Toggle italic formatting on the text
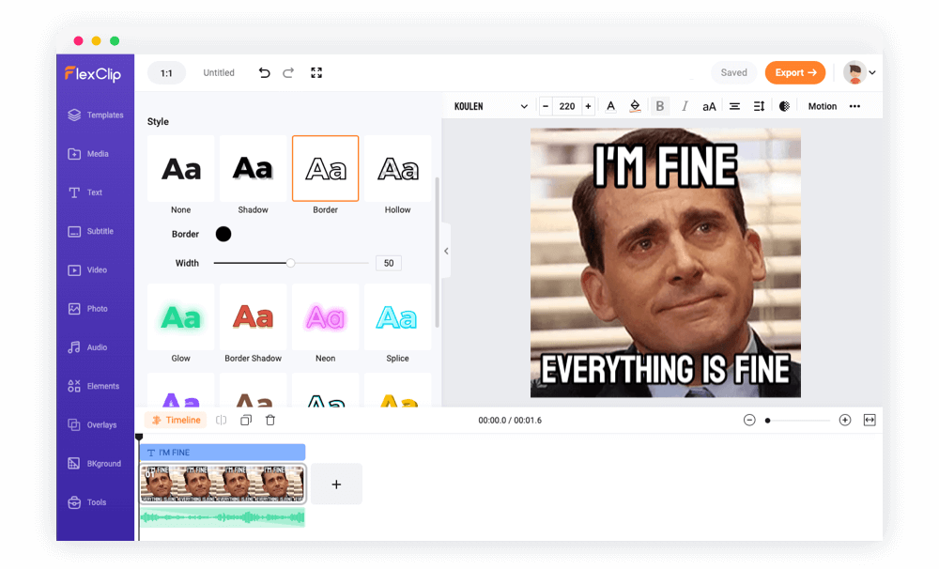The image size is (939, 569). 684,105
